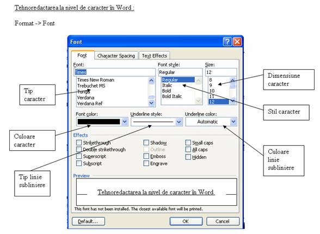This screenshot has height=234, width=320.
Task: Enable the Strikethrough checkbox
Action: [79, 143]
